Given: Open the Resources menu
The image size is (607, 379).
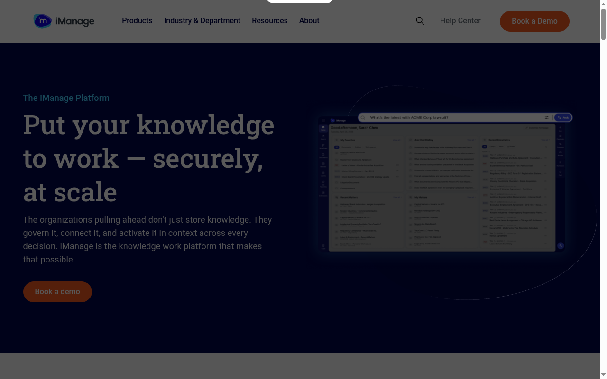Looking at the screenshot, I should (x=270, y=21).
